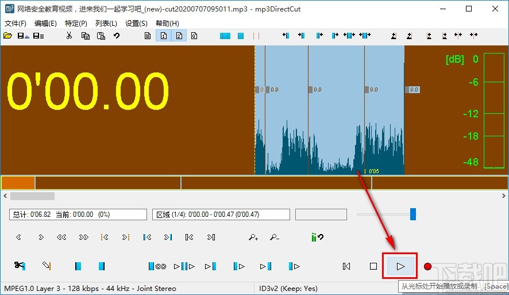The height and width of the screenshot is (295, 509).
Task: Click the blank document page icon
Action: click(x=148, y=36)
